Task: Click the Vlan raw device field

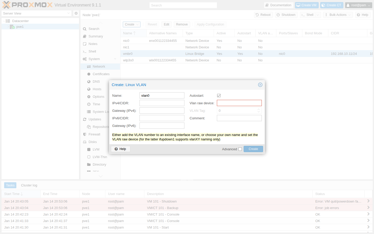Action: (x=239, y=103)
